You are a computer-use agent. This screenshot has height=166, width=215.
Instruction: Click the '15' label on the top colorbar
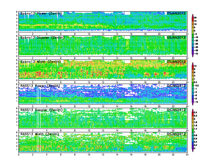(x=195, y=21)
